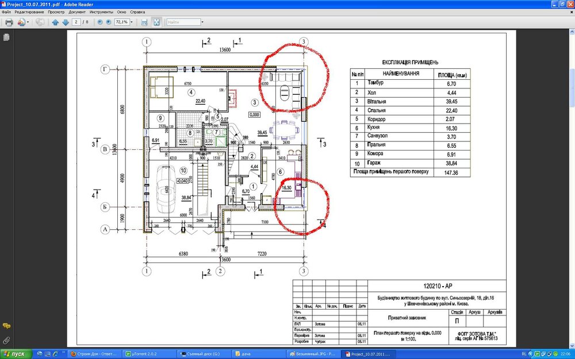
Task: Click the 'Комора' row in room table
Action: point(410,154)
